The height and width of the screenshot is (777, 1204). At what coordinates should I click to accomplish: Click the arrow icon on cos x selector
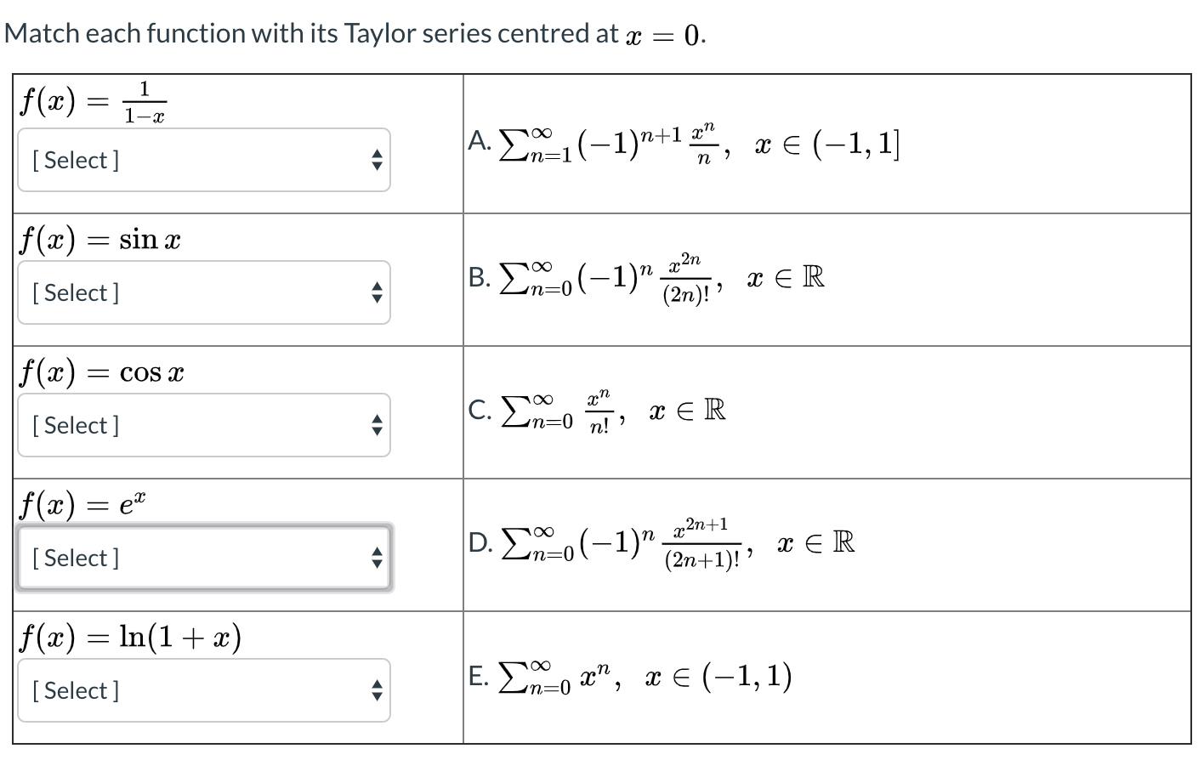pyautogui.click(x=378, y=424)
